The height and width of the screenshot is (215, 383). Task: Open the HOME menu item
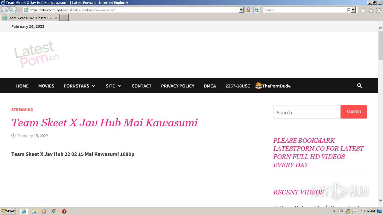(22, 86)
